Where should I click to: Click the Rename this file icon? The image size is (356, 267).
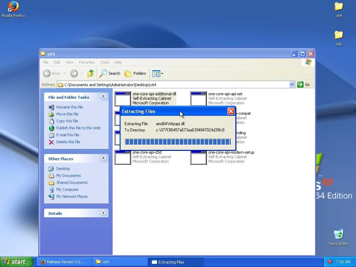51,107
